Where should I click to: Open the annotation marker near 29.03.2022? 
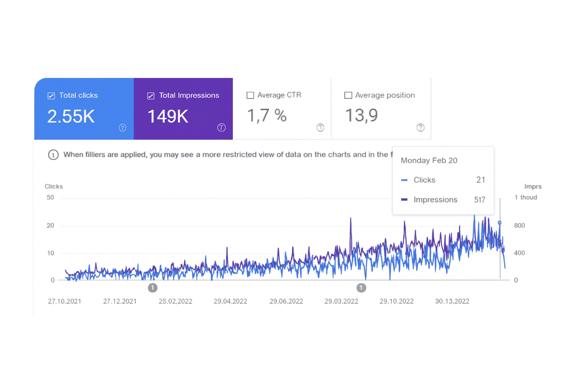click(361, 288)
